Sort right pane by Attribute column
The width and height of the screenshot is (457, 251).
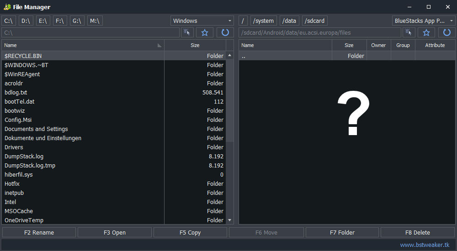pyautogui.click(x=435, y=45)
